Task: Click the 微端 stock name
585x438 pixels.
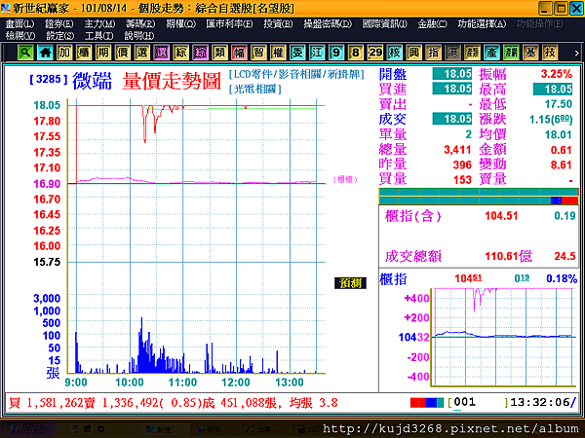Action: point(93,81)
